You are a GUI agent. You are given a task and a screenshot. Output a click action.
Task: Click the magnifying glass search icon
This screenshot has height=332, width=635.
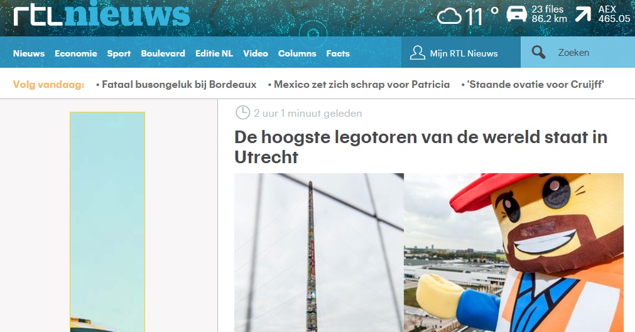[538, 52]
